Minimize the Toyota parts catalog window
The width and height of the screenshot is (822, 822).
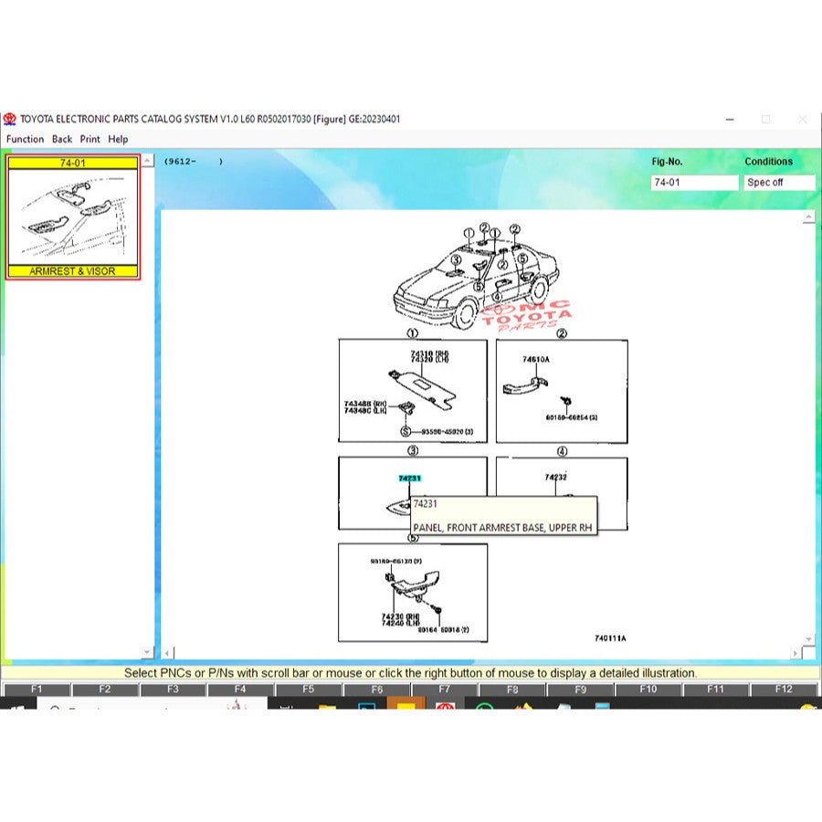pos(730,120)
